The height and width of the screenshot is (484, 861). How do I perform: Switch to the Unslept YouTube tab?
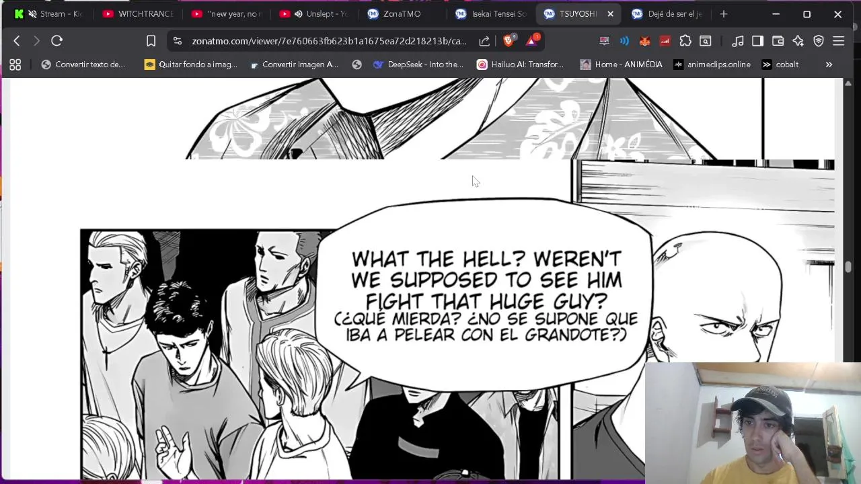(x=315, y=14)
